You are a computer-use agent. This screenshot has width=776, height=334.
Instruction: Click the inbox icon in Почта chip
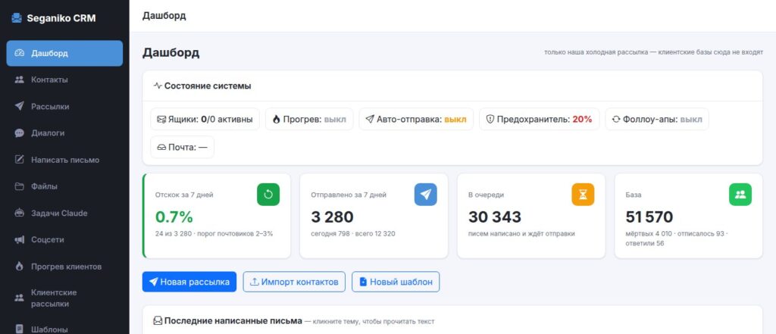click(x=161, y=147)
